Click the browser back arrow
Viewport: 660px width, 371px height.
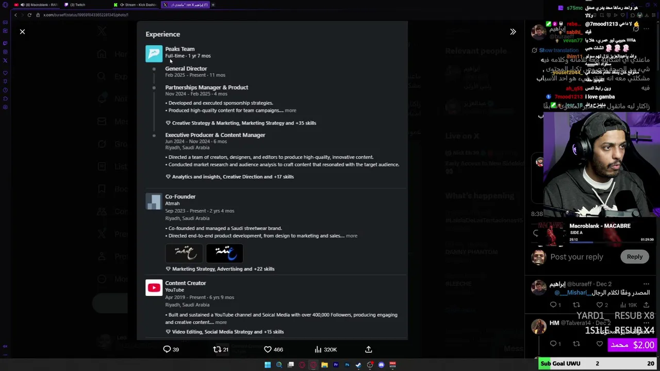(x=15, y=15)
